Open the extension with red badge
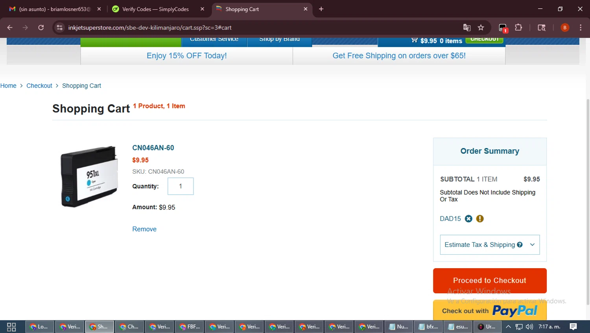 click(503, 28)
